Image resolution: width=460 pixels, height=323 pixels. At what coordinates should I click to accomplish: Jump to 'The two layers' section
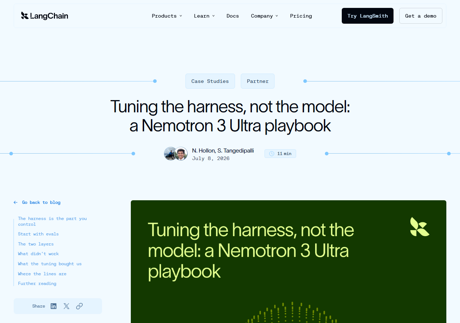coord(36,244)
